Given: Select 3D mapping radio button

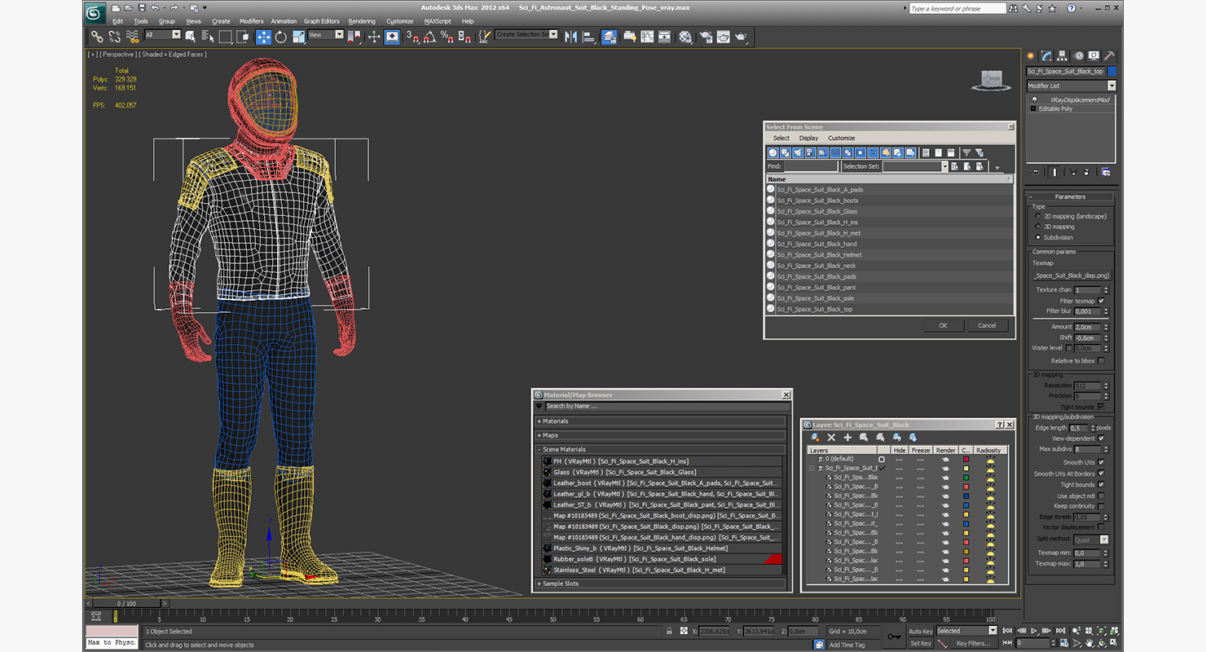Looking at the screenshot, I should click(1037, 227).
